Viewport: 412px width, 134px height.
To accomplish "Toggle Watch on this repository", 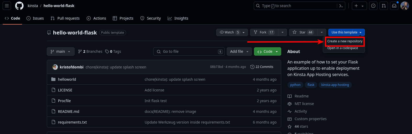I will pyautogui.click(x=229, y=32).
